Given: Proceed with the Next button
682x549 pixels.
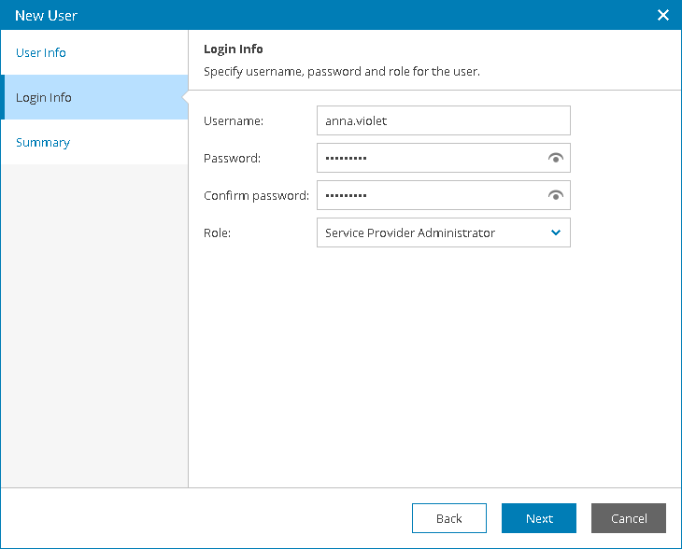Looking at the screenshot, I should pyautogui.click(x=539, y=518).
